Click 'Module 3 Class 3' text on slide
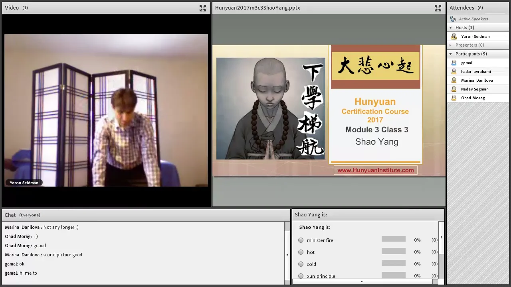Viewport: 511px width, 287px height. click(376, 130)
